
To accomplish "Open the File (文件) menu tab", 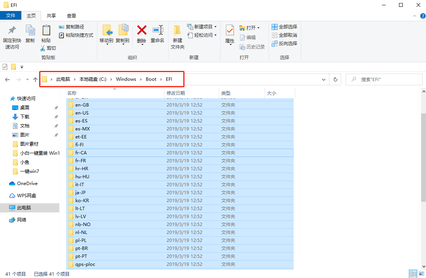I will pyautogui.click(x=11, y=16).
